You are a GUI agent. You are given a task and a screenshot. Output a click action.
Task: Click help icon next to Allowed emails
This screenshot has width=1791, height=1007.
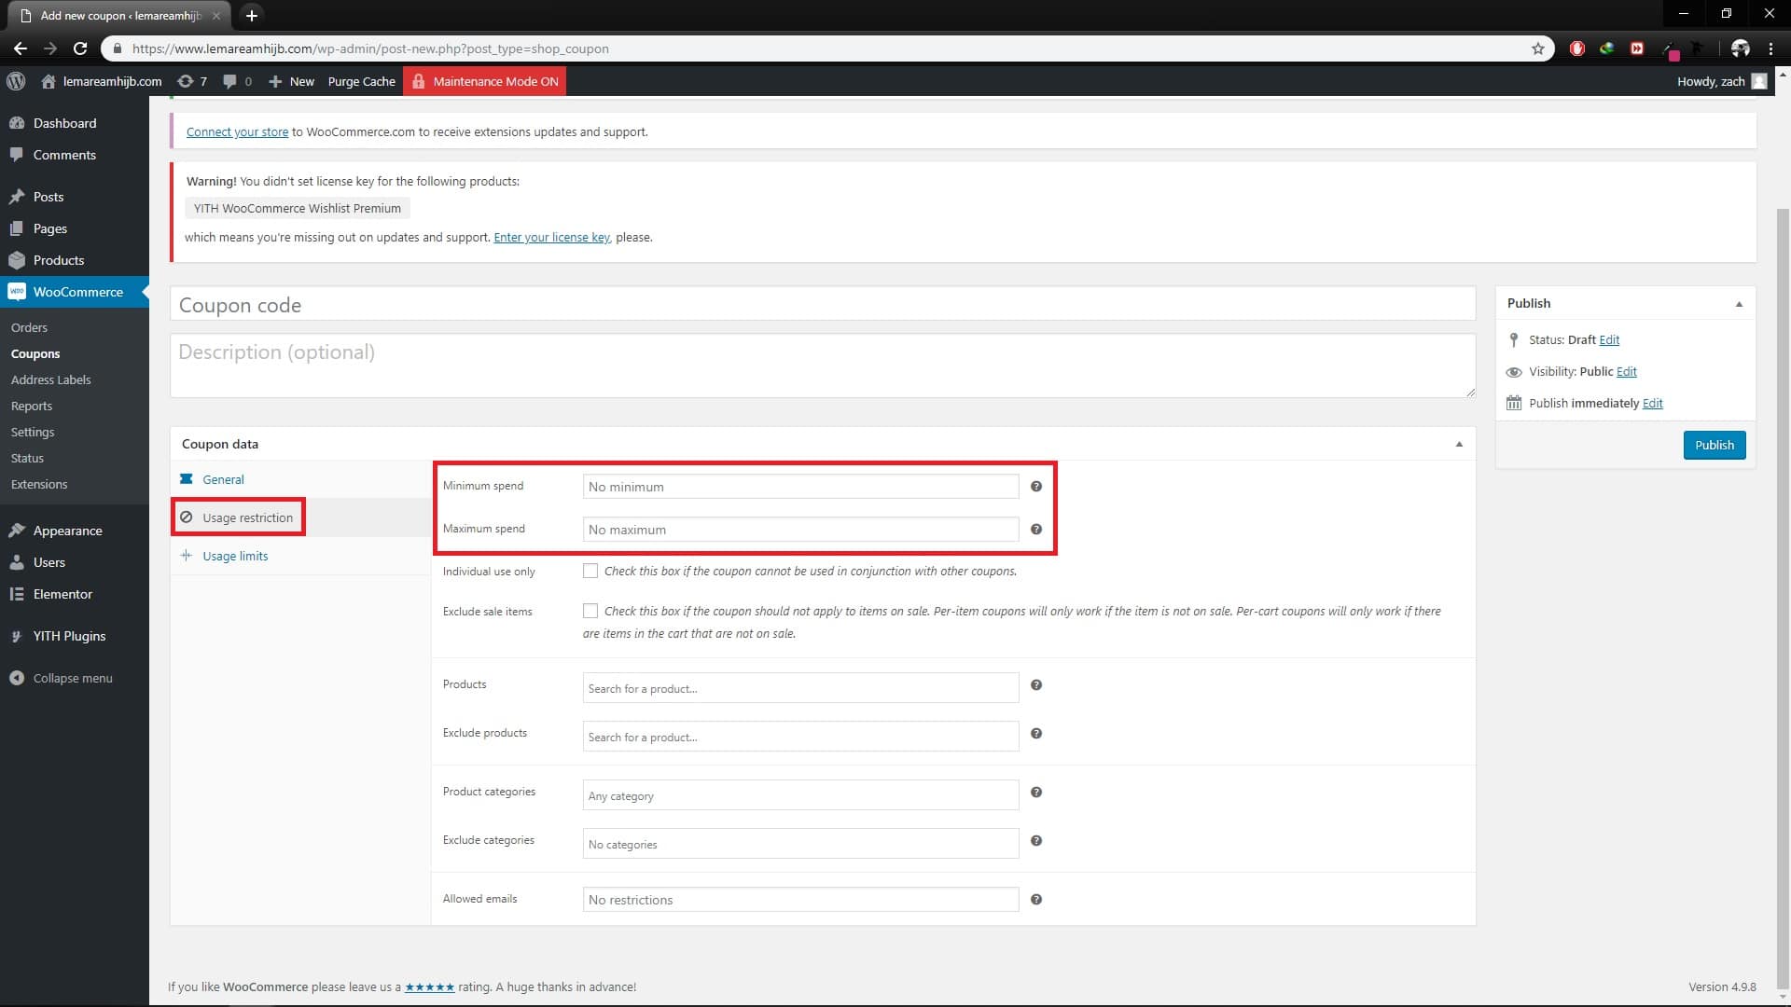(x=1035, y=899)
